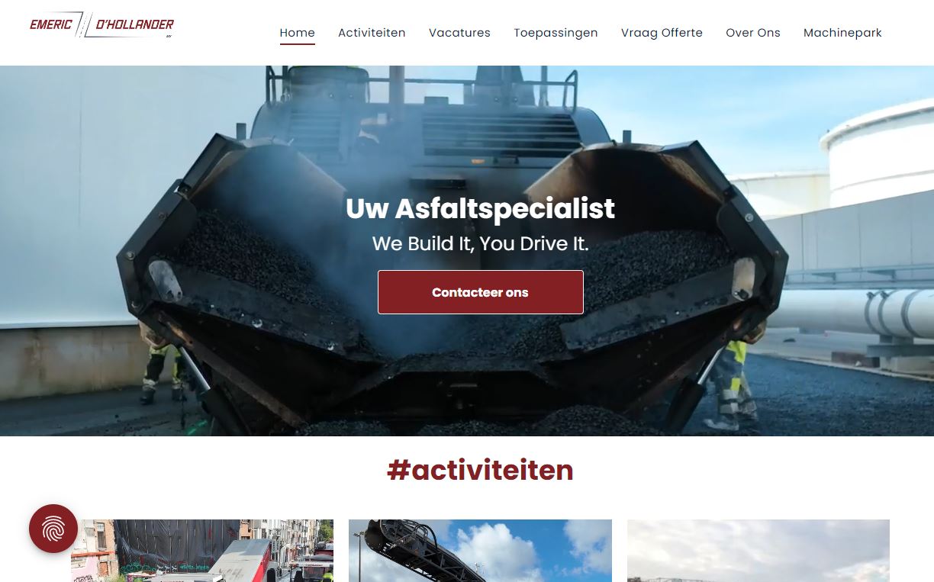Open the Vraag Offerte page
Viewport: 934px width, 582px height.
[x=662, y=33]
